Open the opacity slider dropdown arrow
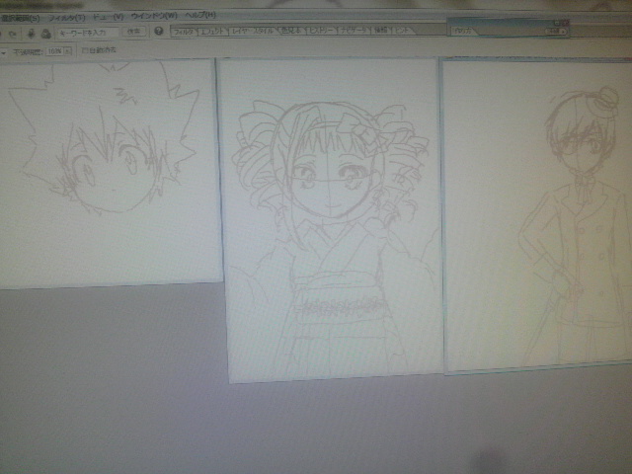The image size is (632, 474). click(68, 51)
